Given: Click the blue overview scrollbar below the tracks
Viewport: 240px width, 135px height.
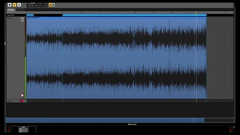Looking at the screenshot, I should tap(105, 120).
